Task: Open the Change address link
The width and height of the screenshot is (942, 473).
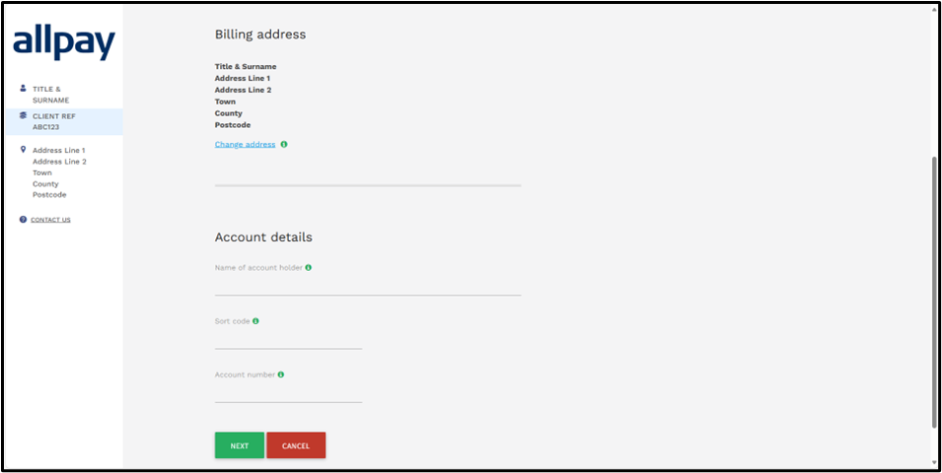Action: point(245,145)
